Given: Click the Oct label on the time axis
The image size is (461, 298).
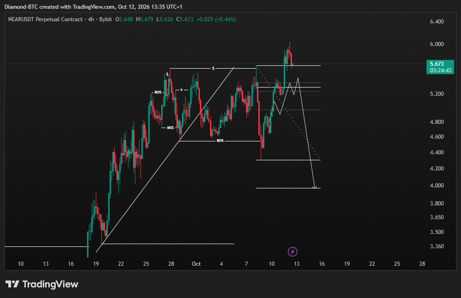Looking at the screenshot, I should (196, 264).
